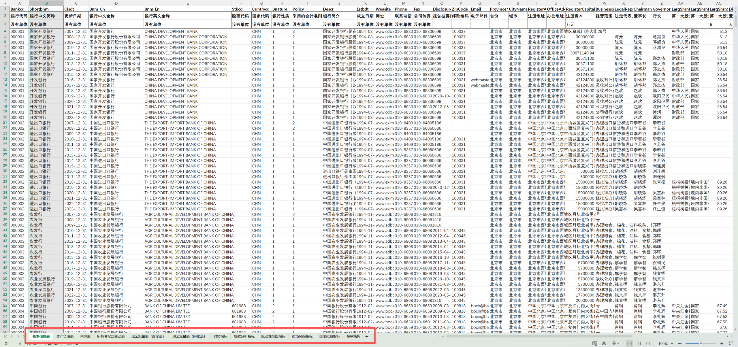Go to previous sheet tab arrow
This screenshot has width=738, height=347.
12,336
